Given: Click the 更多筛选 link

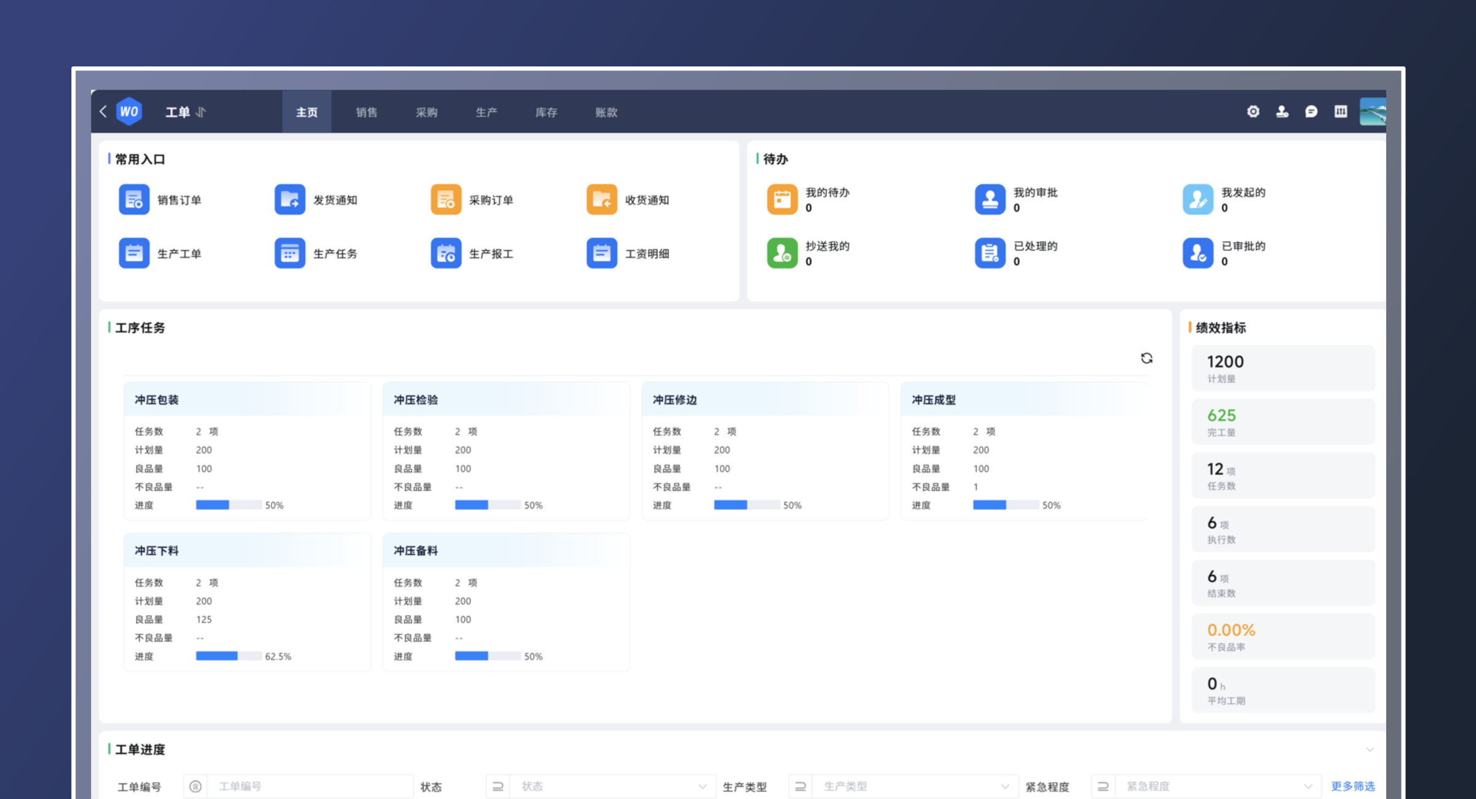Looking at the screenshot, I should pyautogui.click(x=1352, y=786).
